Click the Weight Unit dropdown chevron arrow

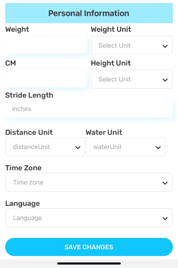point(165,46)
